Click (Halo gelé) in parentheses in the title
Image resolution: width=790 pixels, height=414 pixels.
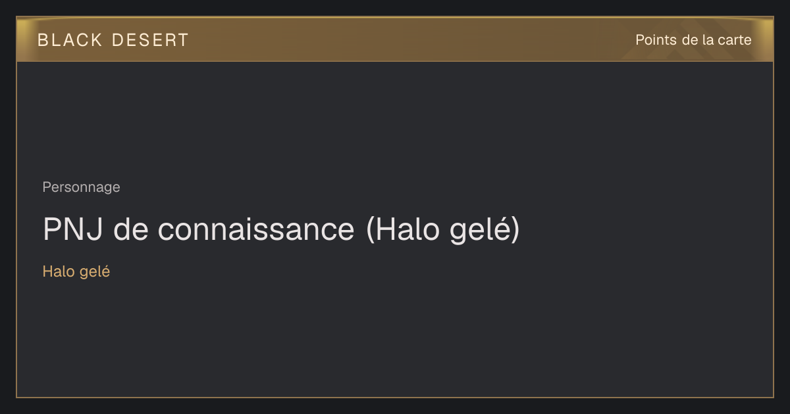coord(443,230)
